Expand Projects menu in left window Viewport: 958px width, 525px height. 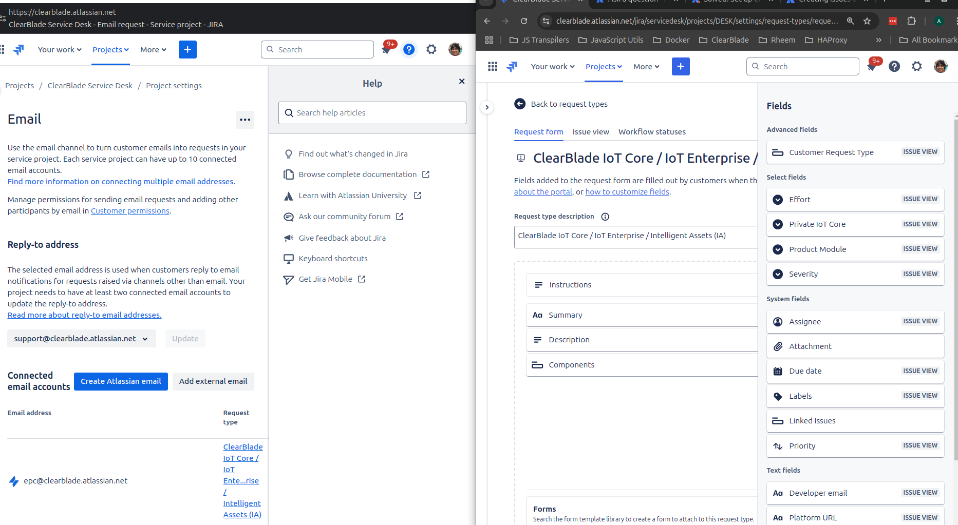pyautogui.click(x=110, y=50)
